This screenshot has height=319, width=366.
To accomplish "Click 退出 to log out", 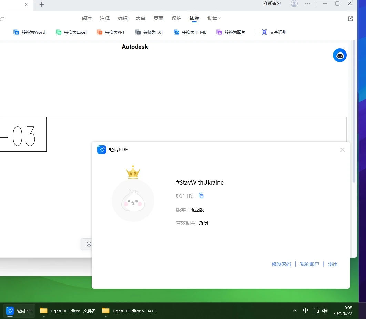I will [333, 264].
